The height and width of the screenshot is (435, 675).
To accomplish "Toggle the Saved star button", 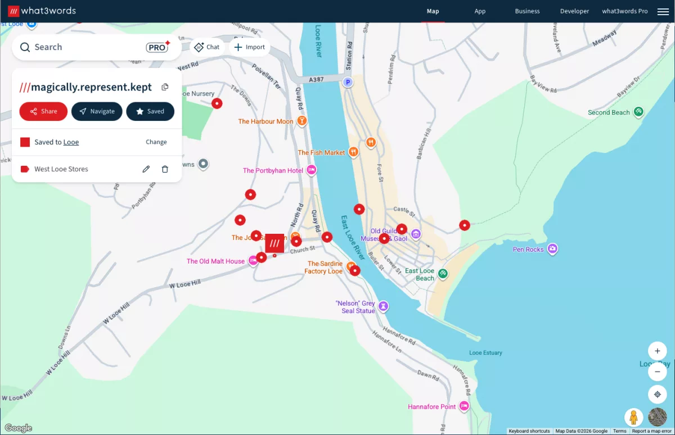I will tap(150, 111).
